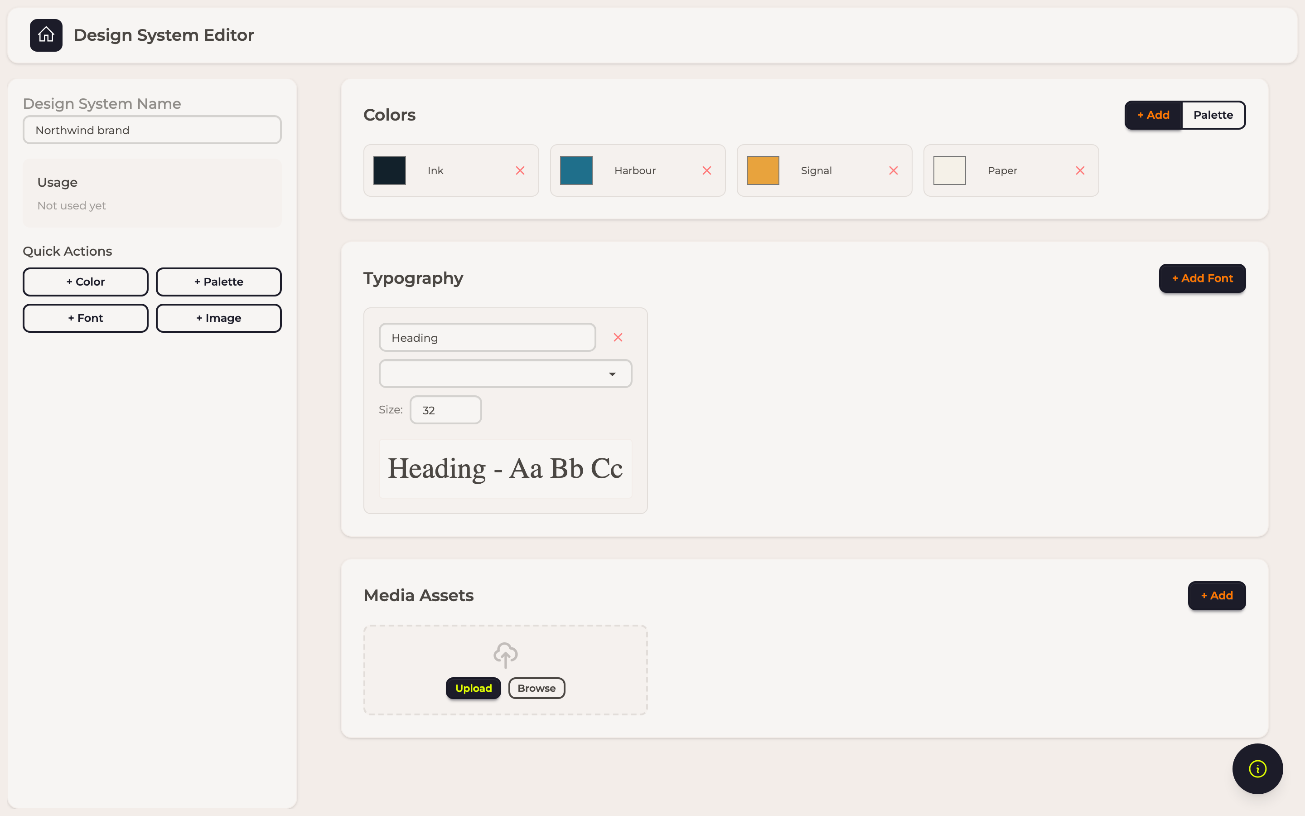Edit the Design System Name field

(152, 130)
